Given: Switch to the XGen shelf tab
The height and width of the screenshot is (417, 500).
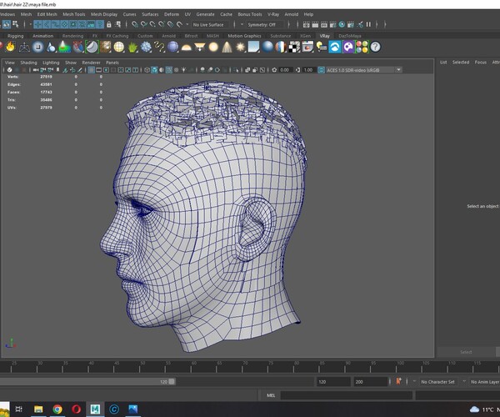Looking at the screenshot, I should [x=305, y=36].
